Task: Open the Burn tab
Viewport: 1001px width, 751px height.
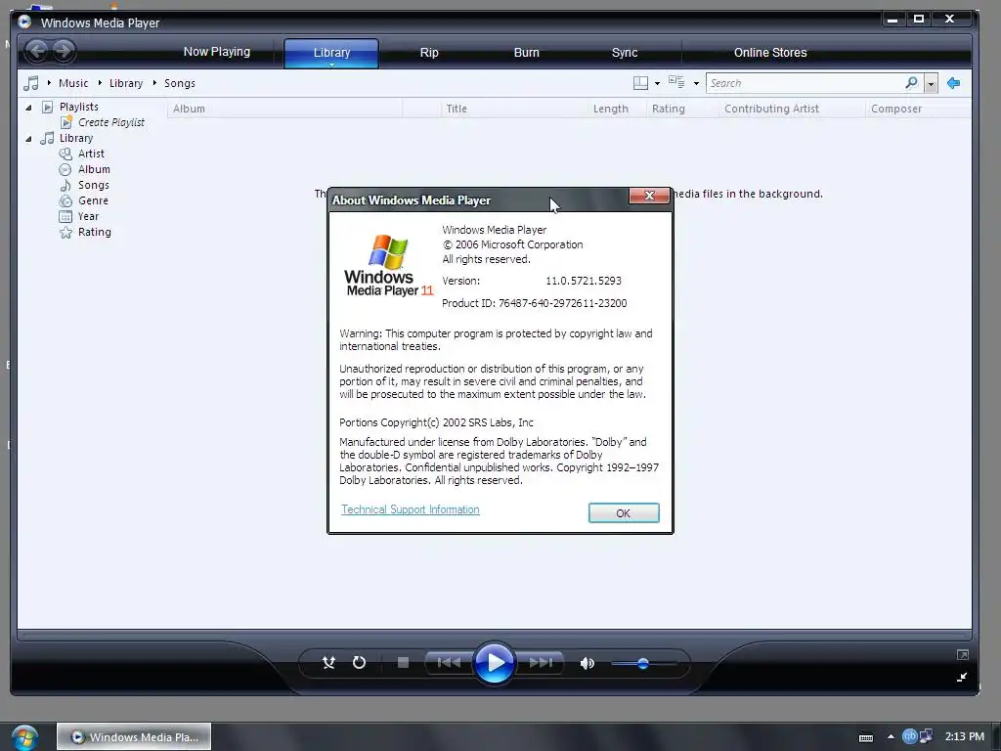Action: coord(527,53)
